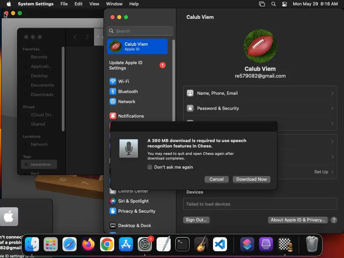Select Privacy & Security hand icon
This screenshot has height=258, width=344.
coord(113,211)
